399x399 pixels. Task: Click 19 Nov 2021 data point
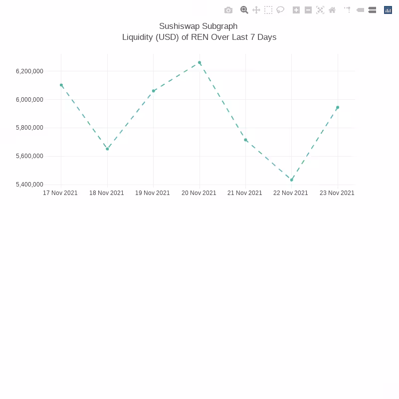[154, 91]
